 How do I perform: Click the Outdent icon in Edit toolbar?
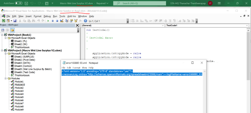161,21
